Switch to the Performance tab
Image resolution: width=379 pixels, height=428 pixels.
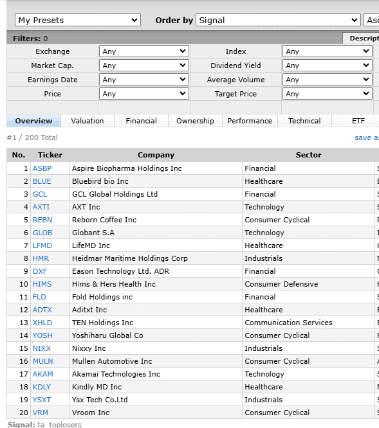250,121
